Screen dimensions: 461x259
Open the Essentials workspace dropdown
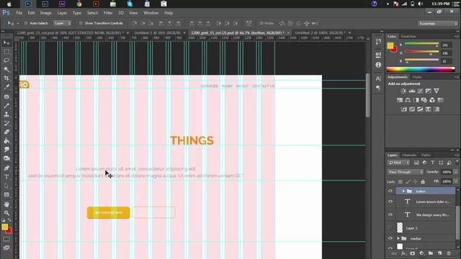[438, 24]
